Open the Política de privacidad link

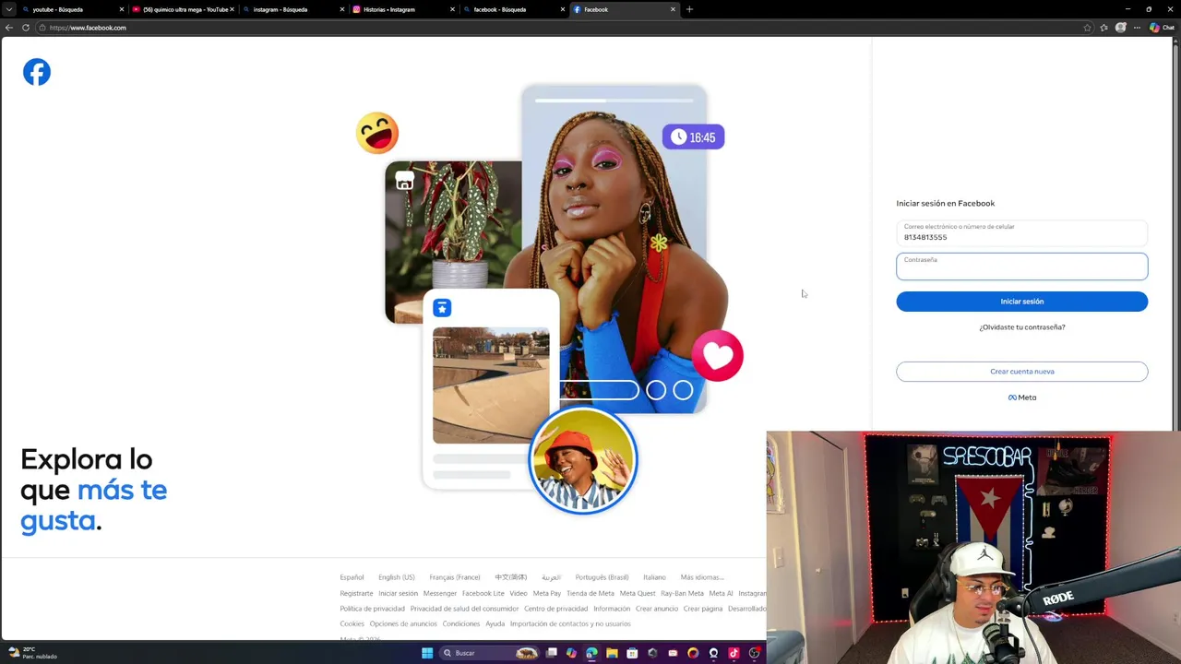pyautogui.click(x=372, y=609)
